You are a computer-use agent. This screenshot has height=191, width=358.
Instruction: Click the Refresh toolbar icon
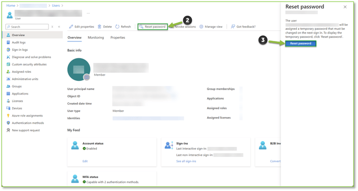point(117,27)
